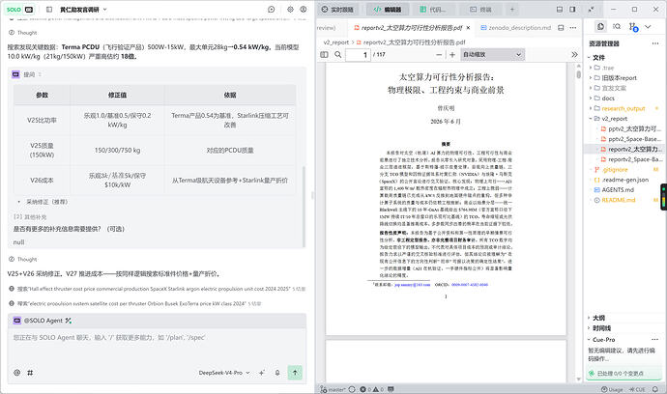Toggle the bottom panel layout icon
Screen dimensions: 667x394
tap(560, 10)
